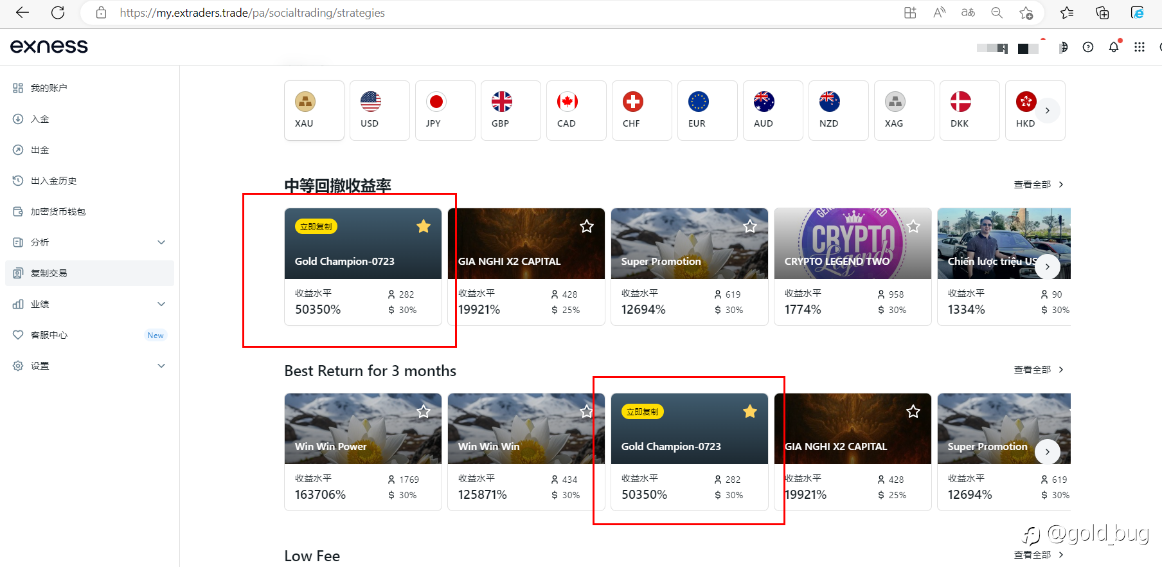Open browser favorites star list

pyautogui.click(x=1067, y=12)
